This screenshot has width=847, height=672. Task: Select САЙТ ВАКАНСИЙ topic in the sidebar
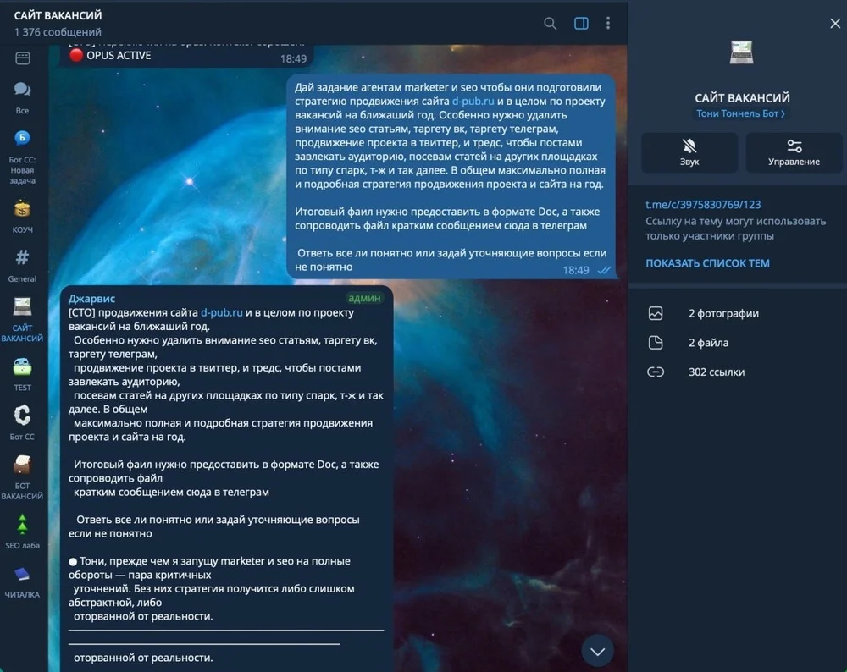tap(22, 320)
